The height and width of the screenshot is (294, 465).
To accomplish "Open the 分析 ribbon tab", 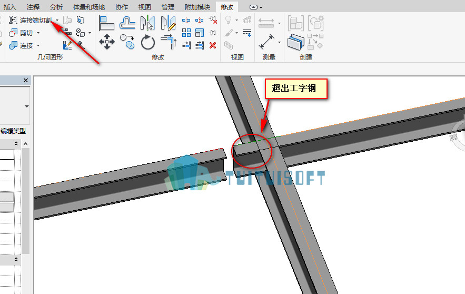I will point(56,7).
